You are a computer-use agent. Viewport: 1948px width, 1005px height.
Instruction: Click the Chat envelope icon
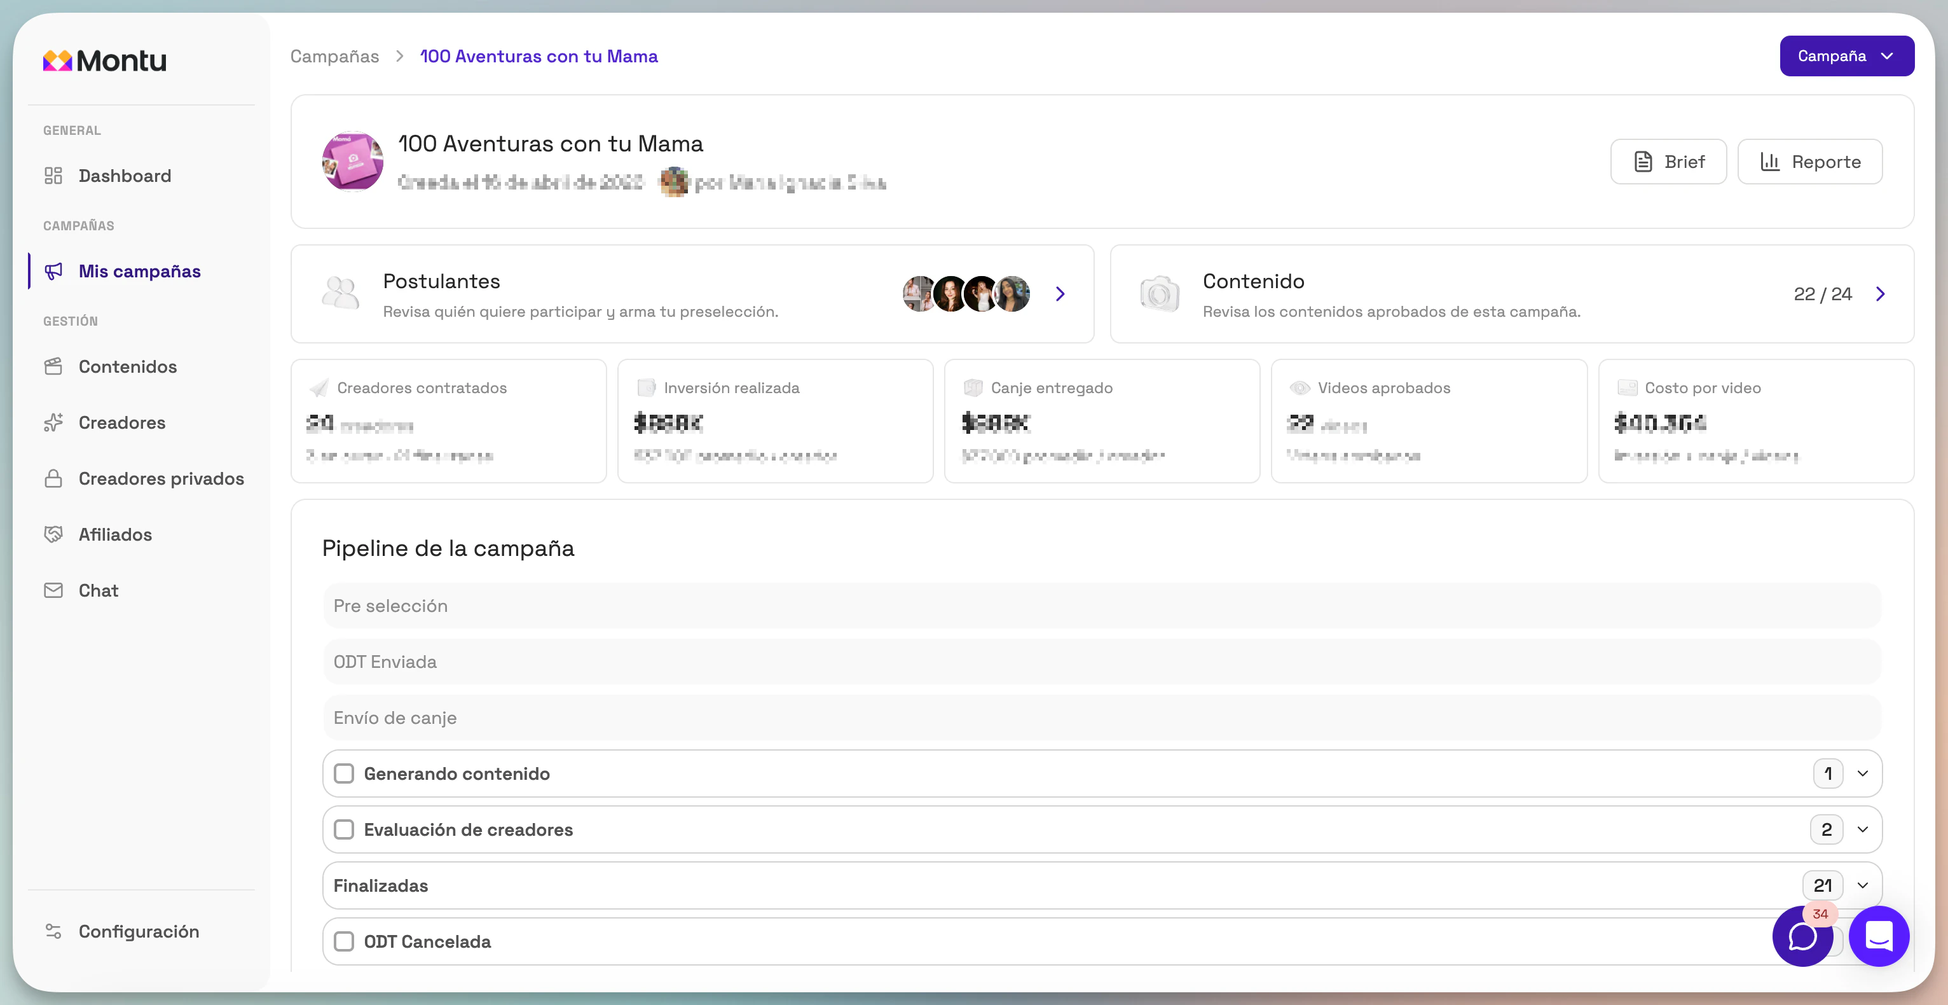point(53,590)
